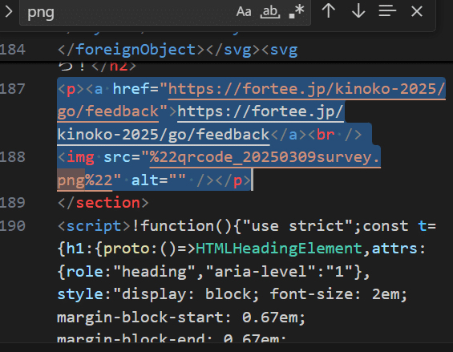Click the closing </section> tag
The image size is (453, 352).
[103, 203]
